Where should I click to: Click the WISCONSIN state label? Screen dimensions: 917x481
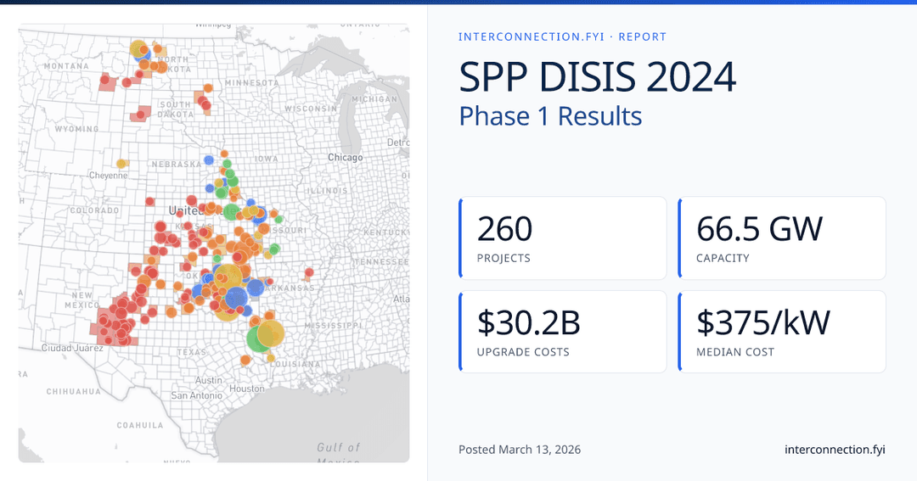311,109
